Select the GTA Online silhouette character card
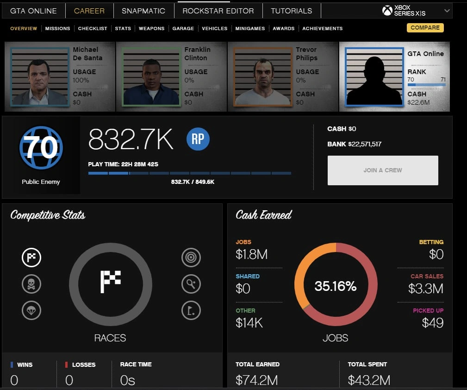Image resolution: width=467 pixels, height=390 pixels. tap(394, 76)
